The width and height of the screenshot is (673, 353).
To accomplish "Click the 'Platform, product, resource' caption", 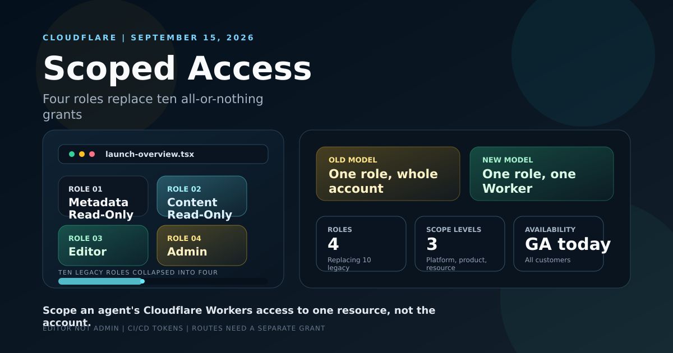I will pyautogui.click(x=457, y=264).
